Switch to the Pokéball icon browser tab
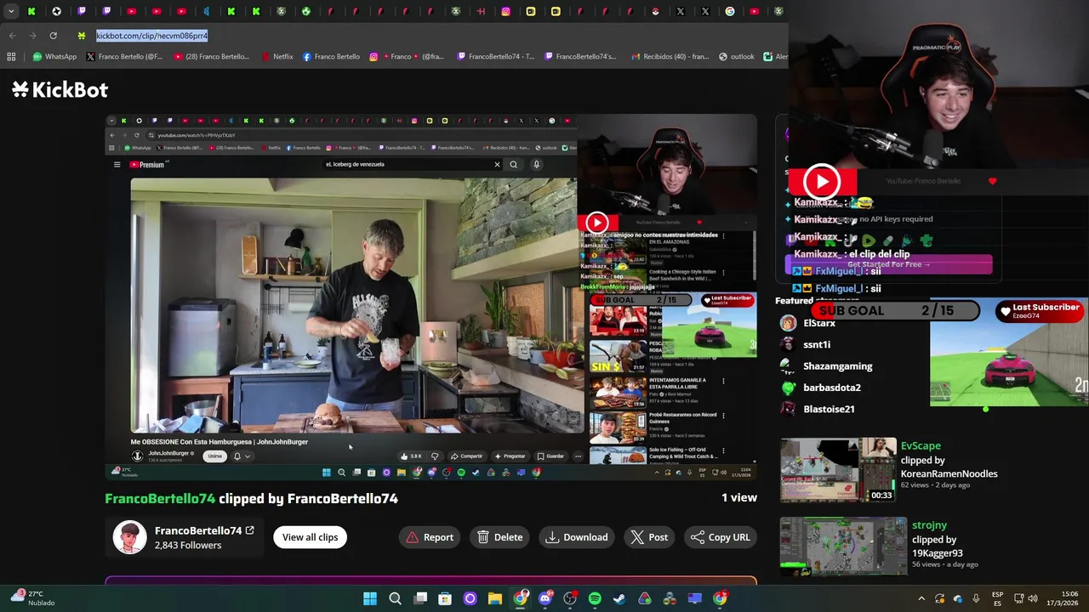 coord(655,11)
